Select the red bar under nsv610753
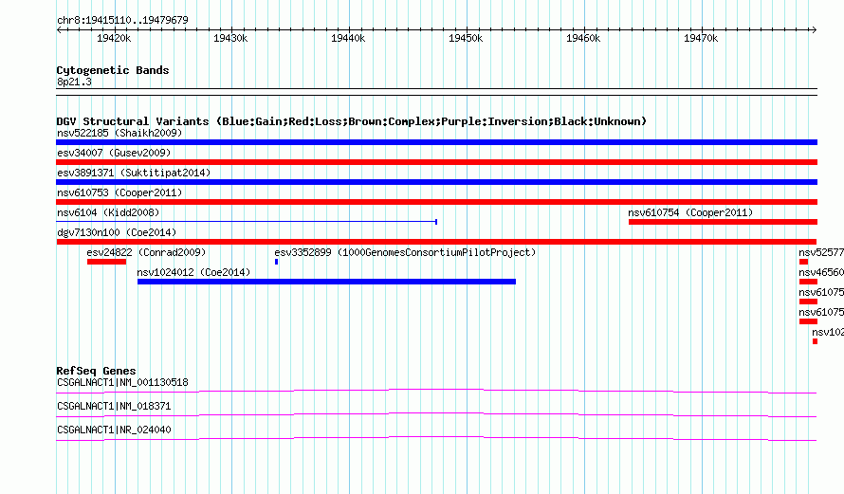Screen dimensions: 844x494 [x=436, y=202]
